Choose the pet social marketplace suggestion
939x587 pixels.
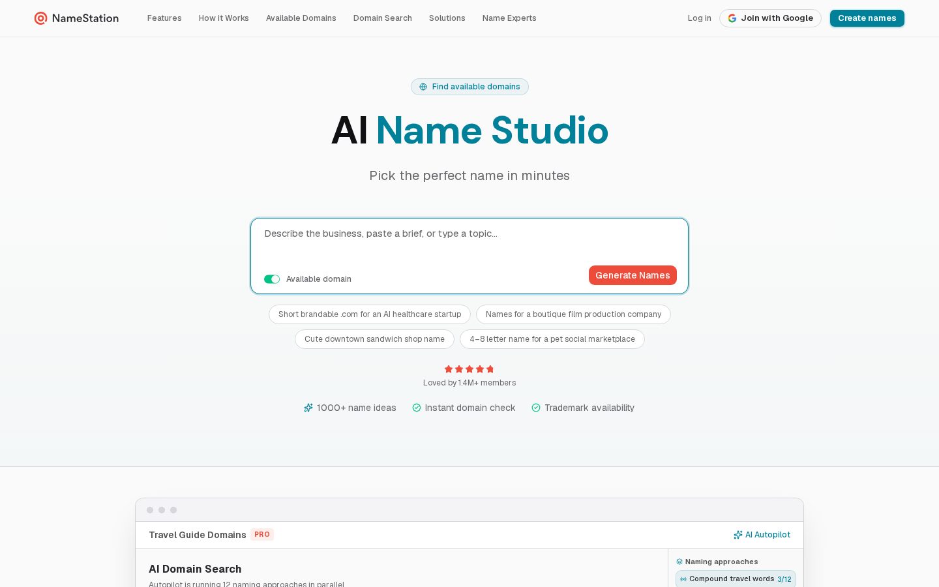pos(552,339)
